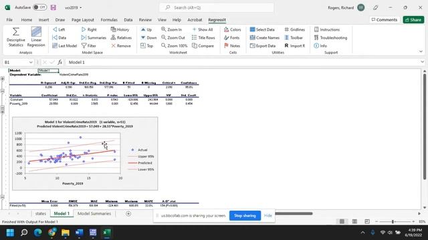Open the Instructions help

pos(327,29)
